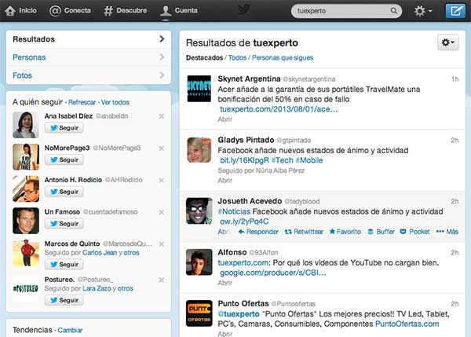
Task: Dismiss Marcos de Quinto suggestion
Action: coord(161,244)
